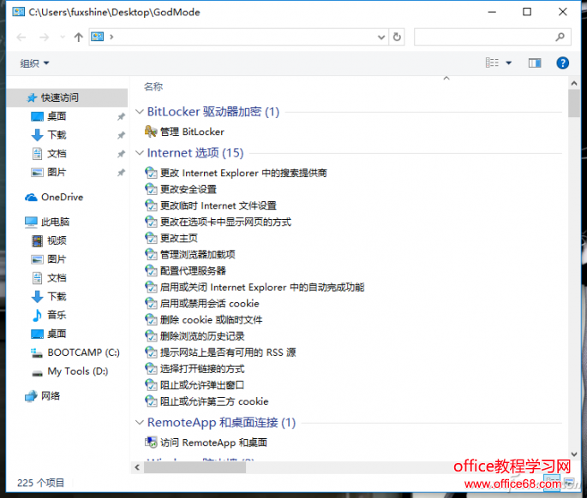Click the search magnifier icon
The height and width of the screenshot is (498, 587).
[x=560, y=37]
